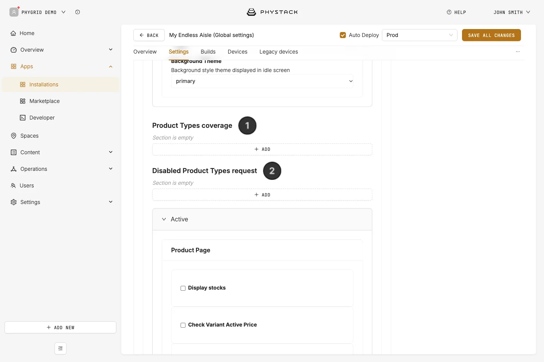Check the Check Variant Active Price option
Viewport: 544px width, 362px height.
[183, 325]
